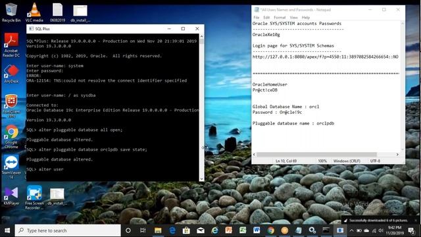Click SQL Plus scrollbar up arrow
Viewport: 421px width, 237px height.
(x=202, y=36)
